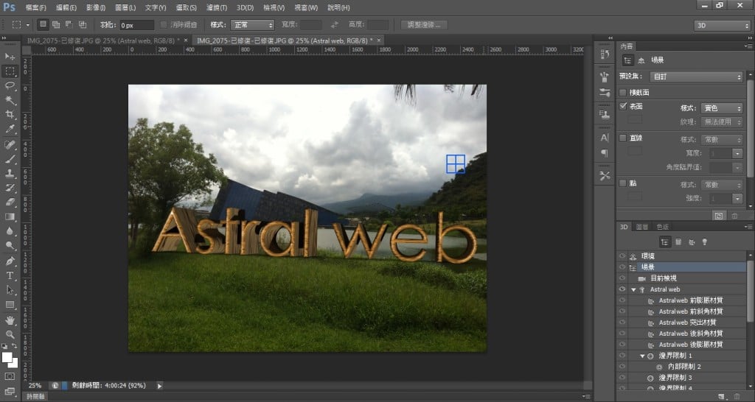Click the 羽化 feather input field
Image resolution: width=755 pixels, height=402 pixels.
pos(136,25)
